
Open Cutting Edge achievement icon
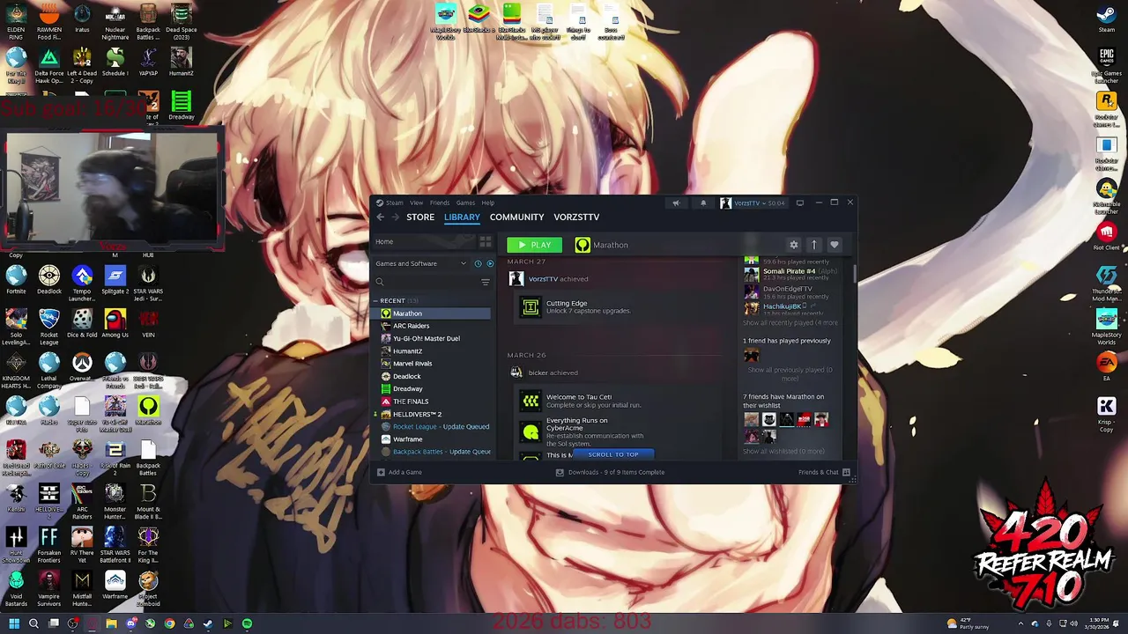coord(531,306)
